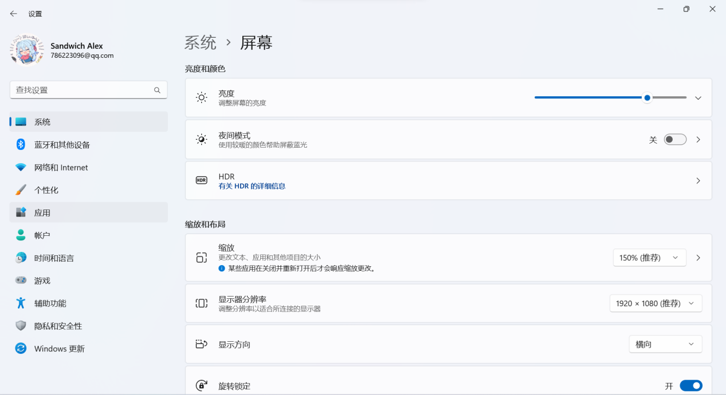This screenshot has height=395, width=726.
Task: Click the Bluetooth icon in sidebar
Action: 21,144
